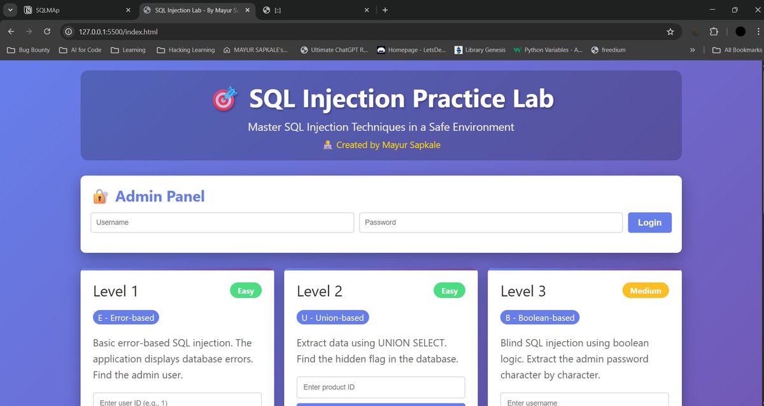Open the Homepage - LetsDe... bookmark
The height and width of the screenshot is (406, 764).
[413, 50]
